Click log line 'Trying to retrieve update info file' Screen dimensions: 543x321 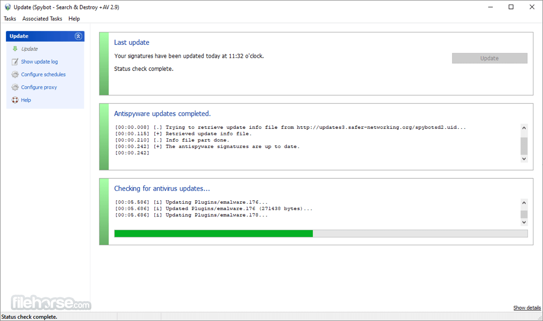pyautogui.click(x=290, y=127)
